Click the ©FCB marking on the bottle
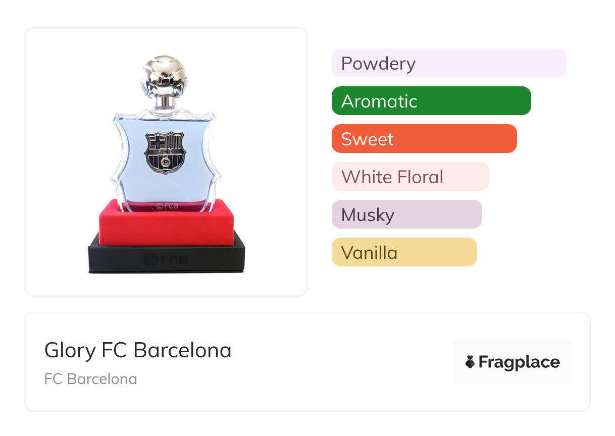Viewport: 615px width, 436px height. (167, 206)
